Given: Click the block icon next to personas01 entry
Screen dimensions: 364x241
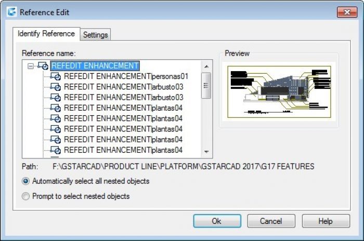Looking at the screenshot, I should coord(56,76).
